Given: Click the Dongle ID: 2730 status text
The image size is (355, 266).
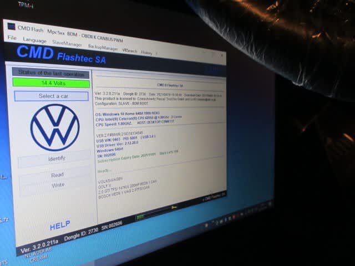Looking at the screenshot, I should coord(81,234).
